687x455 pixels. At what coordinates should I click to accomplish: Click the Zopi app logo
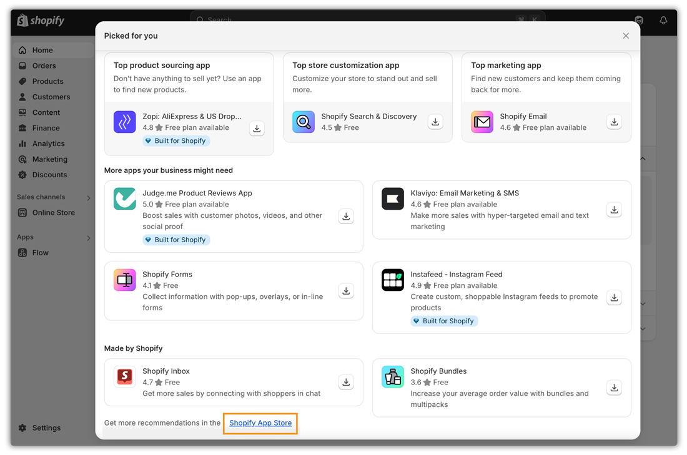(125, 122)
